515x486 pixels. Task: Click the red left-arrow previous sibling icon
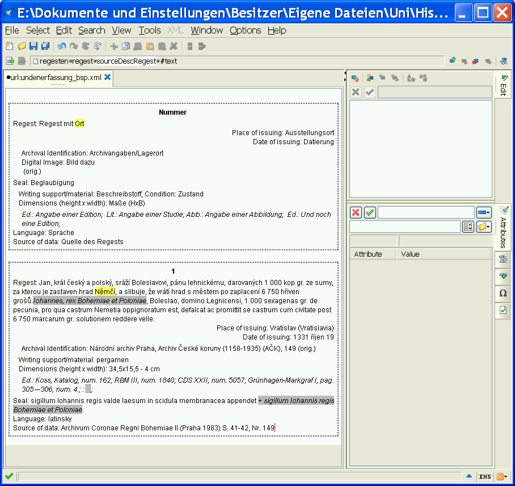coord(476,61)
